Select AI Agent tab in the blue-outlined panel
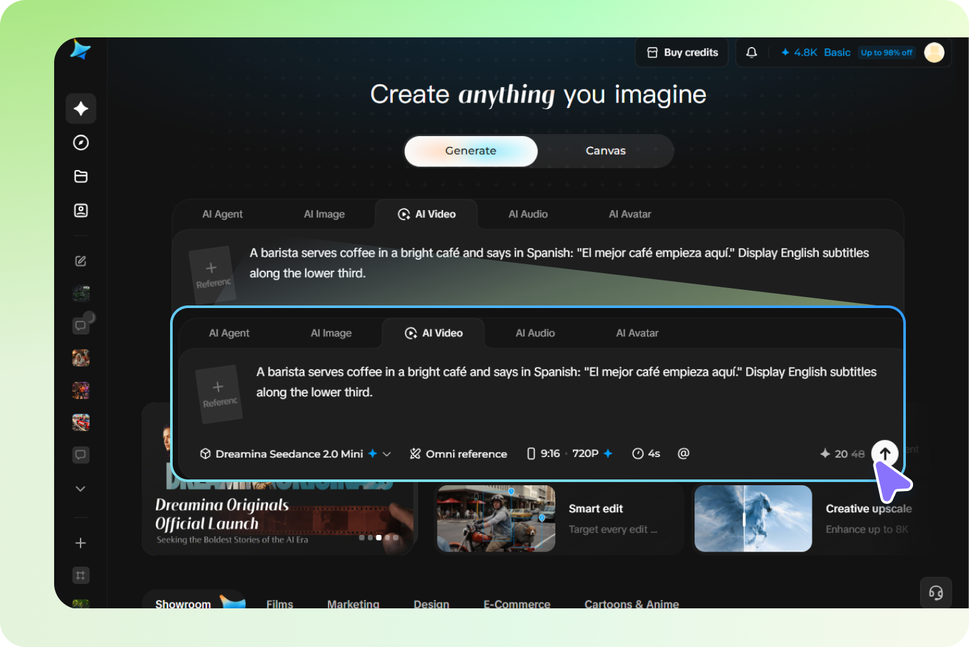969x647 pixels. tap(229, 333)
